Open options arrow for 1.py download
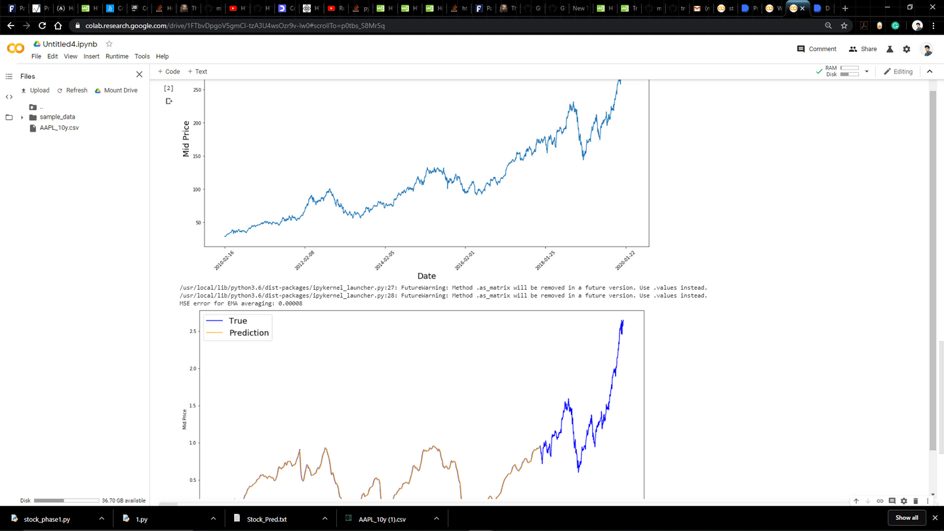The width and height of the screenshot is (944, 531). click(213, 519)
